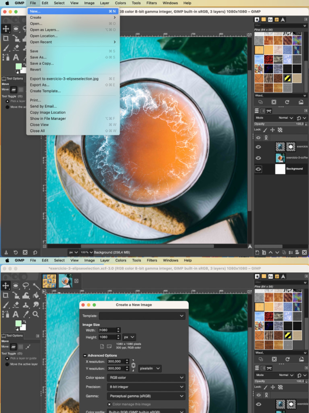Viewport: 309px width, 413px height.
Task: Decrease Height with stepper down arrow
Action: (118, 338)
